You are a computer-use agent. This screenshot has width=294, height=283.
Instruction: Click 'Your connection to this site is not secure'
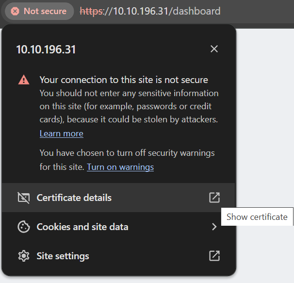(124, 80)
